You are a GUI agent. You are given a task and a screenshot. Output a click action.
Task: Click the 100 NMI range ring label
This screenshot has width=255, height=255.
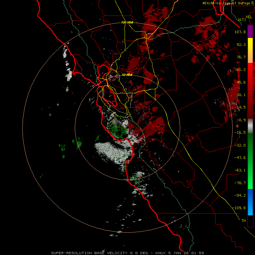pyautogui.click(x=127, y=22)
